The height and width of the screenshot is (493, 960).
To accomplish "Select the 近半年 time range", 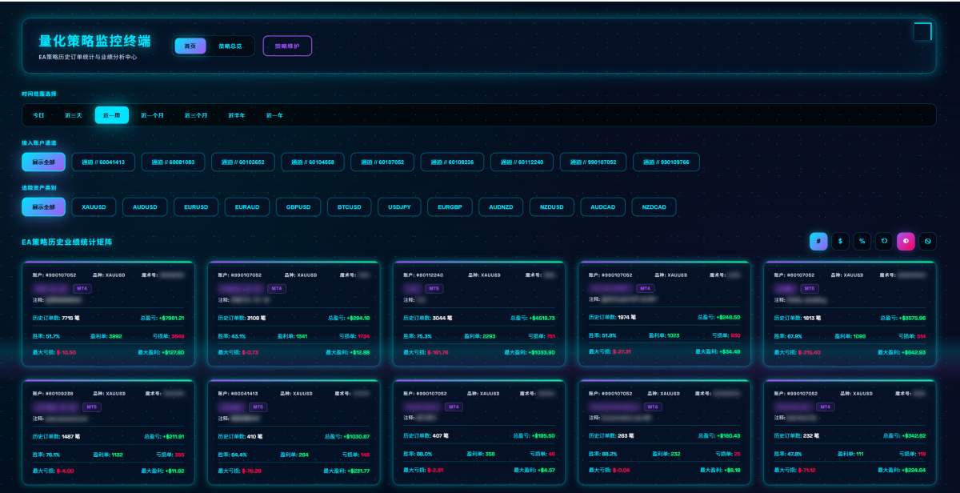I will tap(237, 115).
